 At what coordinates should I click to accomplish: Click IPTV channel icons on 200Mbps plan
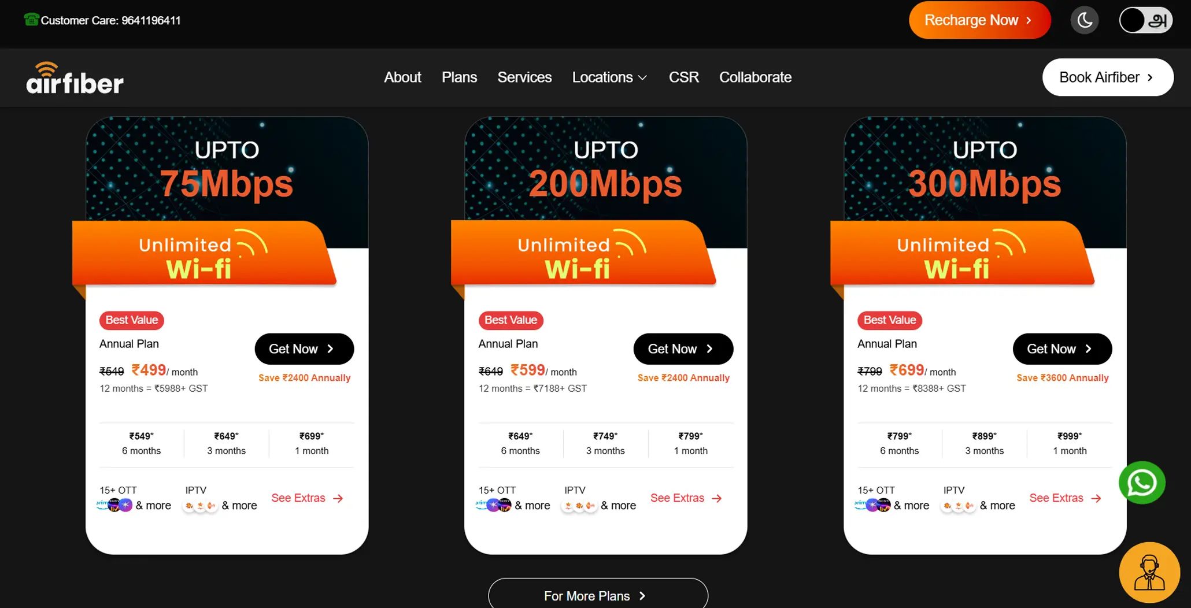point(579,506)
